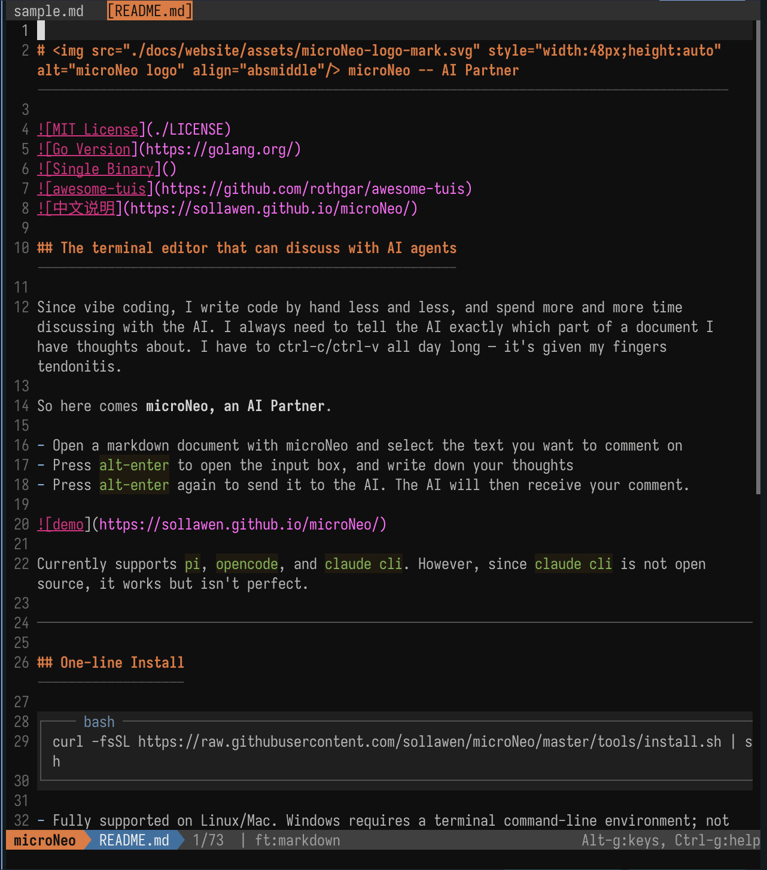Image resolution: width=767 pixels, height=870 pixels.
Task: Click the Ctrl-g:help hint in status bar
Action: (x=717, y=841)
